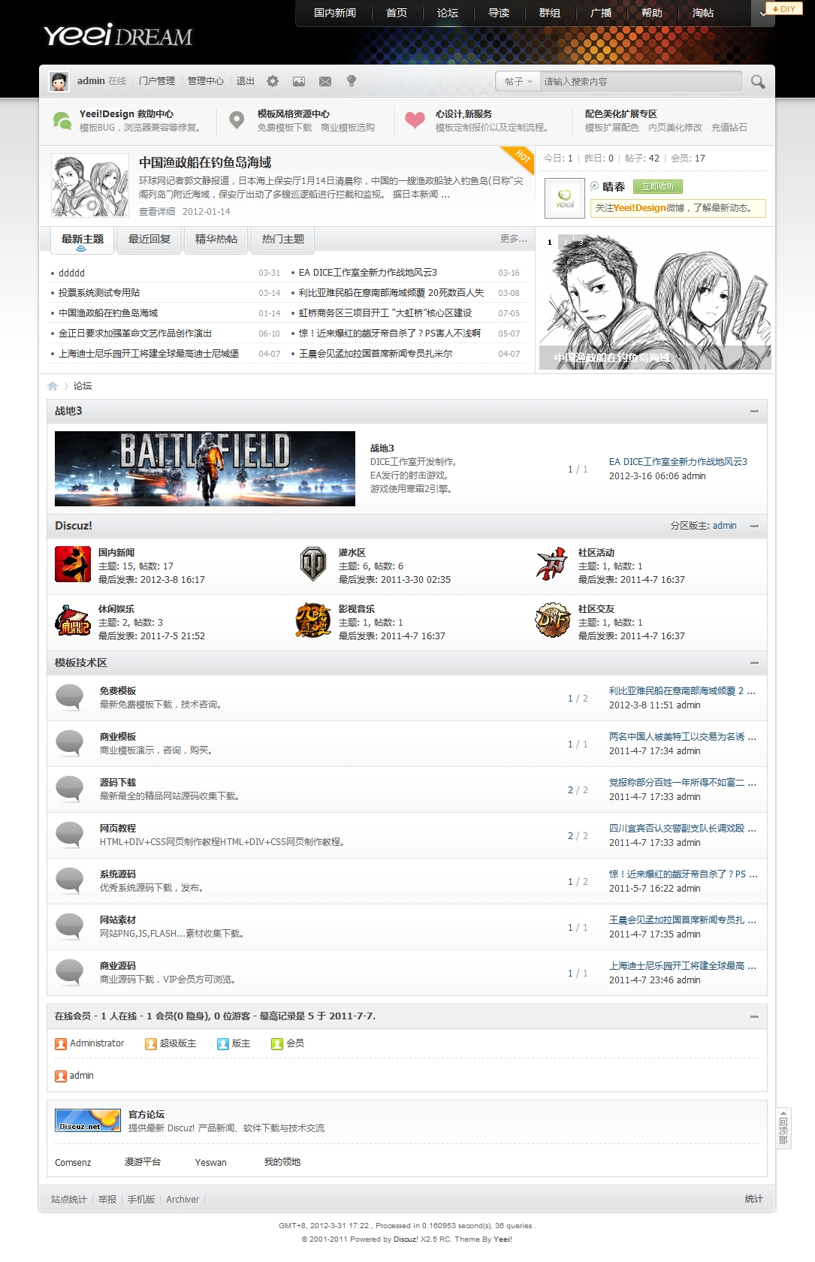
Task: Click the Discuz.net logo image
Action: click(89, 1120)
